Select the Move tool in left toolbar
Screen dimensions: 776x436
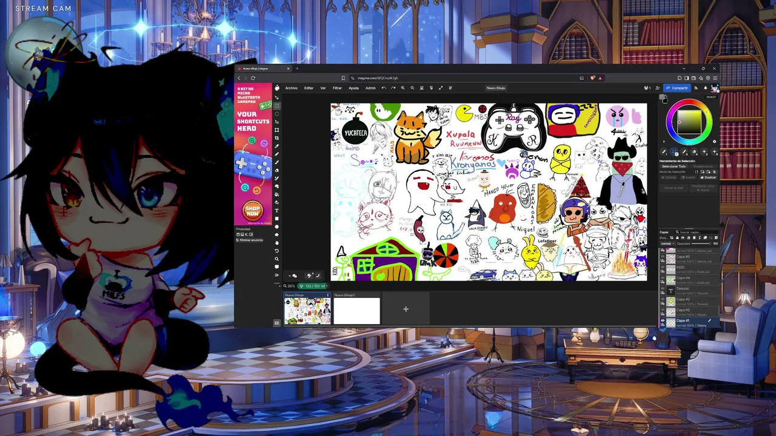click(277, 97)
